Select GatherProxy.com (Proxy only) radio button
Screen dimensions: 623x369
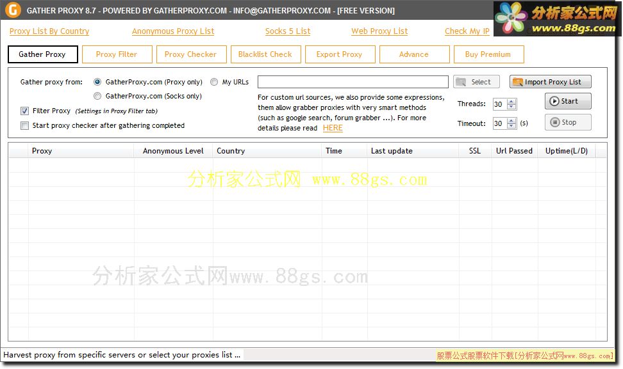[97, 82]
